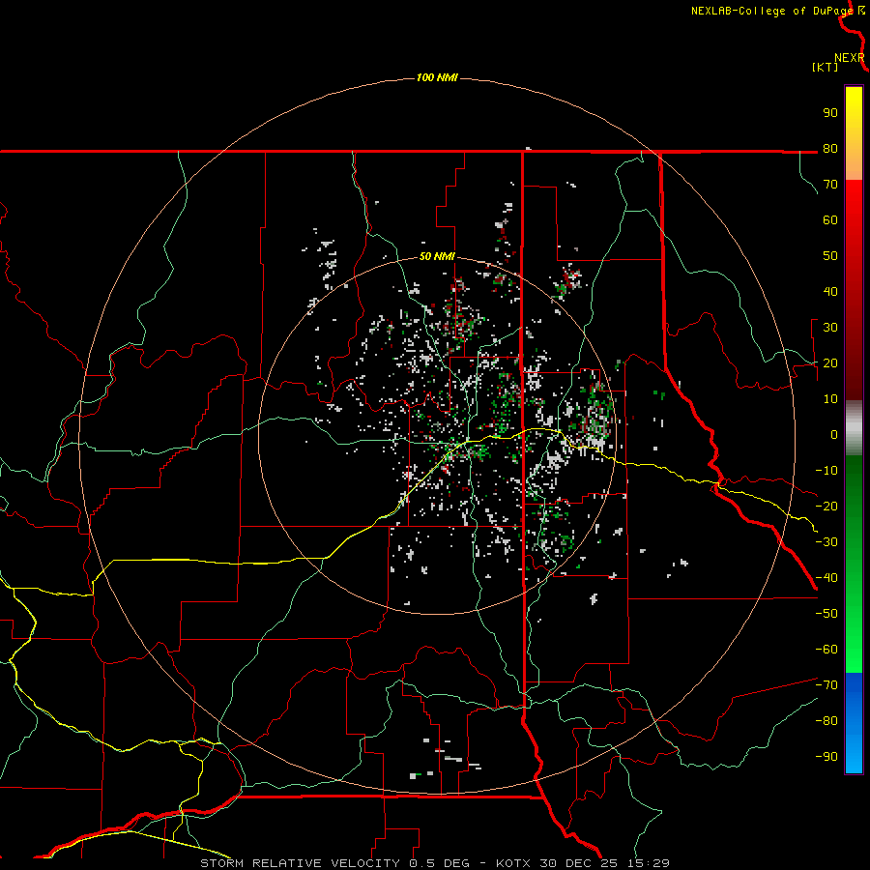870x870 pixels.
Task: Click the -40 scale label
Action: pos(826,578)
